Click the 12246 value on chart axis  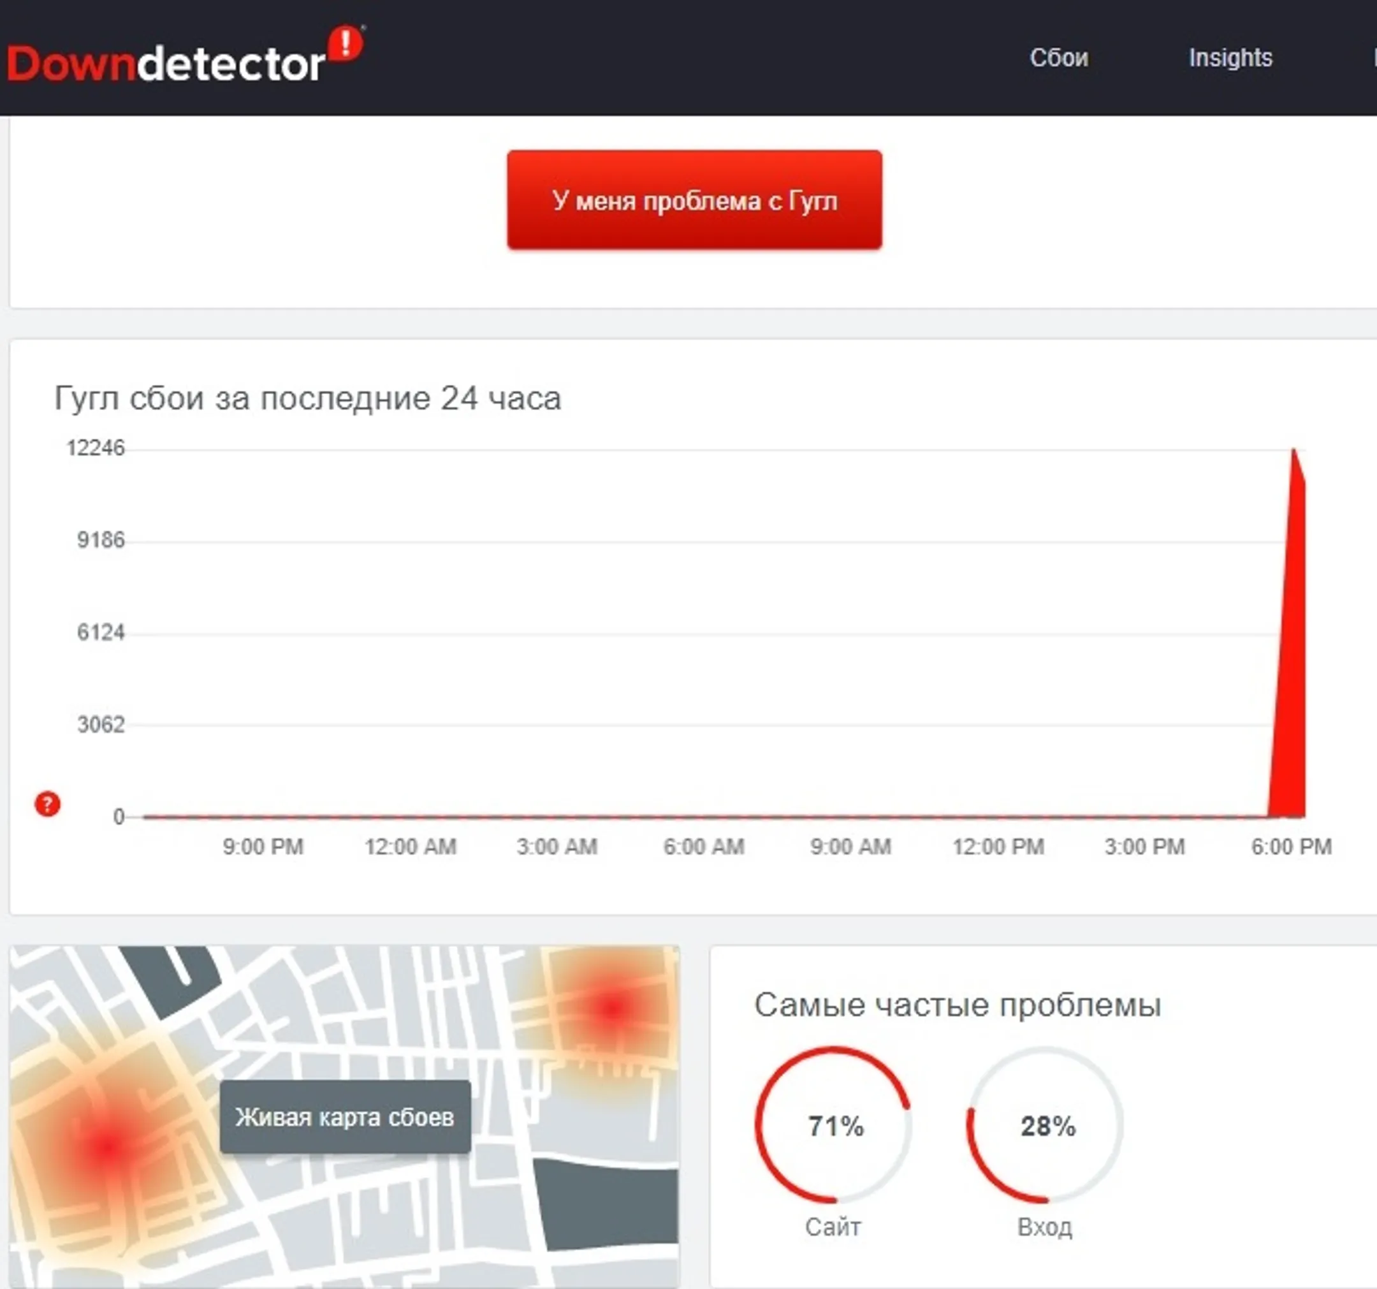pos(96,448)
